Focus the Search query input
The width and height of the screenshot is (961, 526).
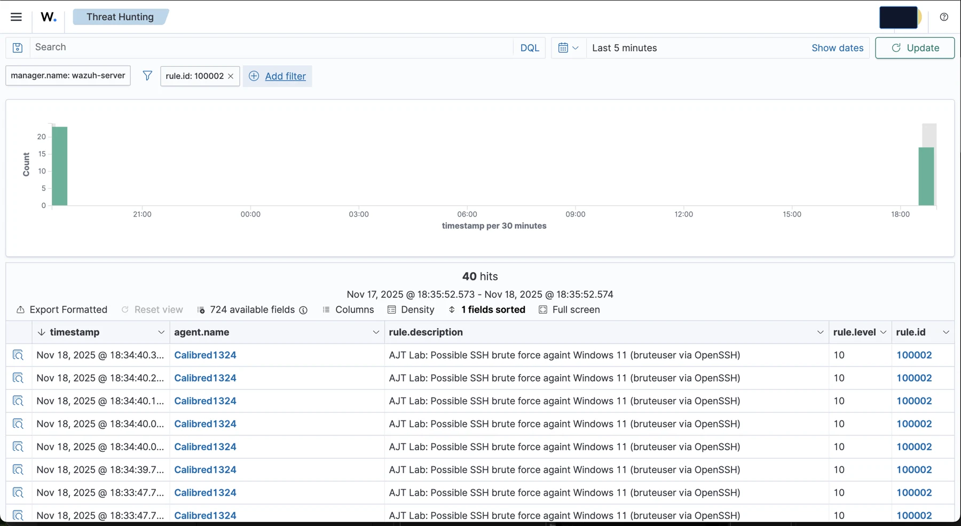point(271,47)
